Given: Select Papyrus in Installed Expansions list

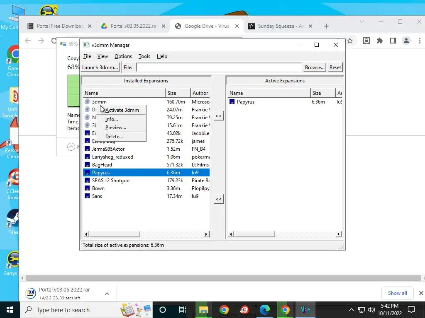Looking at the screenshot, I should [x=146, y=173].
